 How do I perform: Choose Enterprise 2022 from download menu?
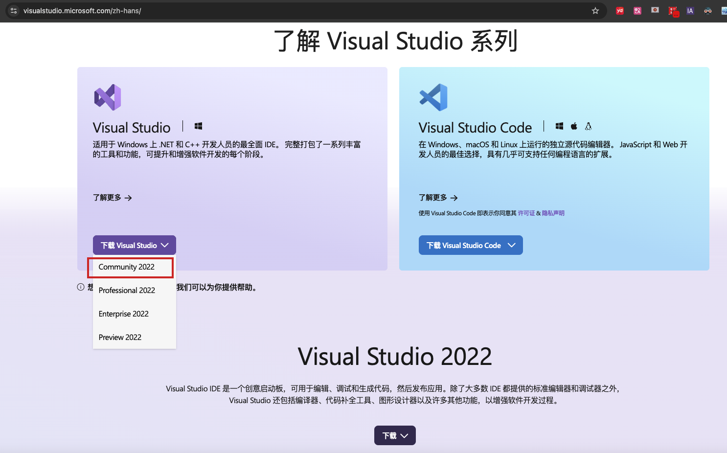[x=124, y=314]
